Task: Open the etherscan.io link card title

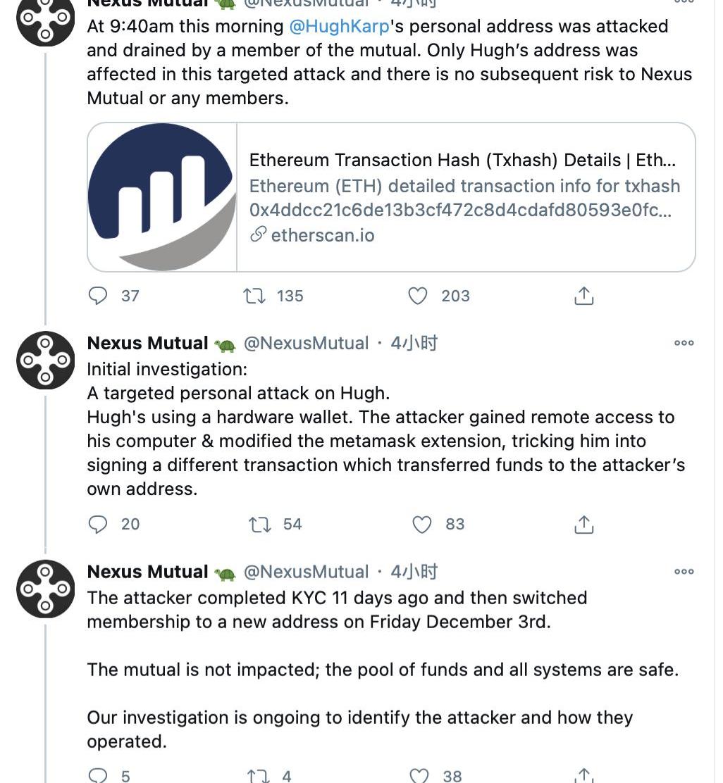Action: pos(462,160)
